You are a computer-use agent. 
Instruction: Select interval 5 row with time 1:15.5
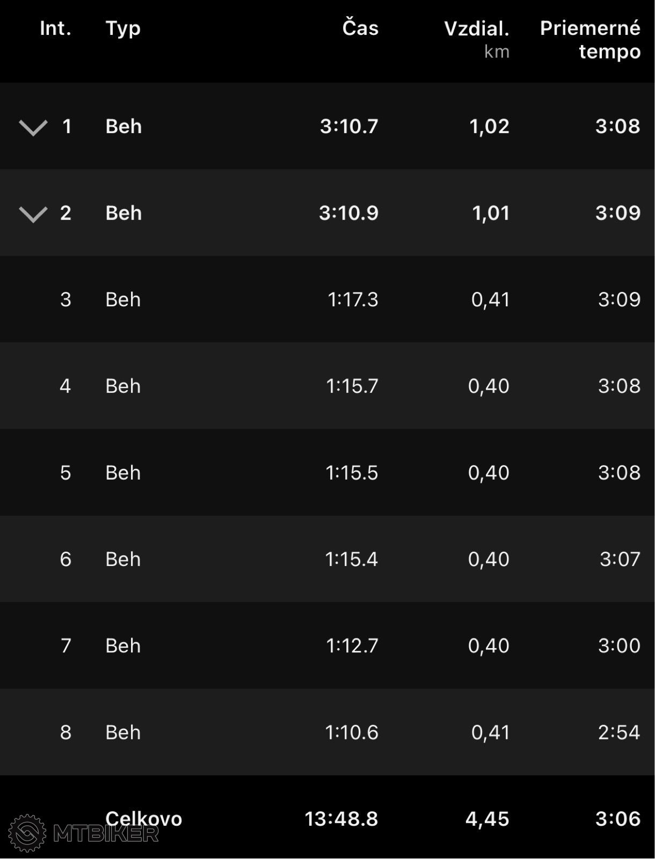[327, 473]
